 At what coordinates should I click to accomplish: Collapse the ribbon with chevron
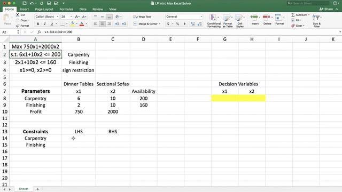click(337, 9)
